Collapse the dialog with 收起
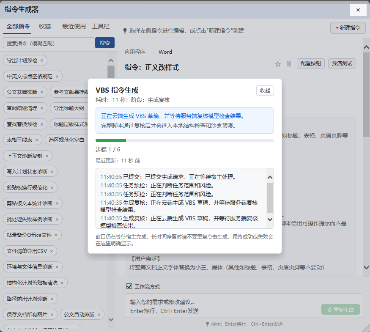 265,91
